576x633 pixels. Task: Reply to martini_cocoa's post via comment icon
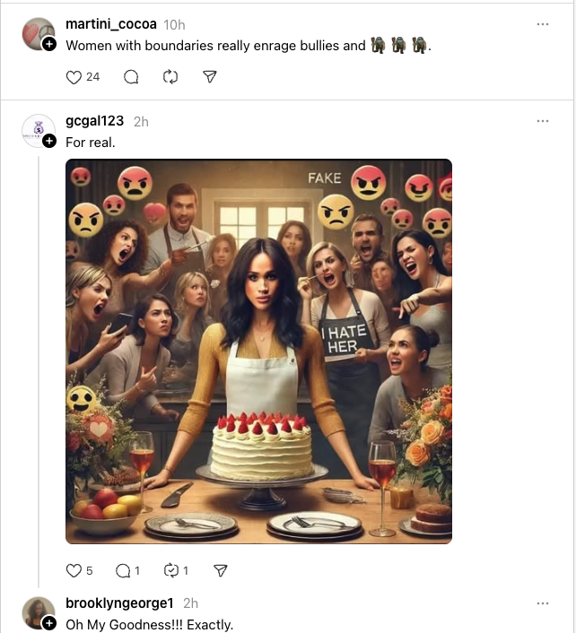[131, 77]
